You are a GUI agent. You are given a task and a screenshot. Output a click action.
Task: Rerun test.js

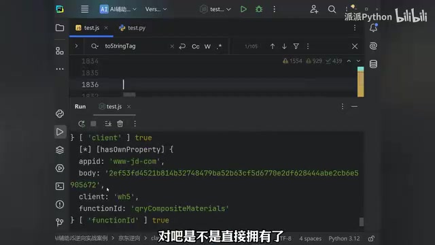[x=82, y=124]
